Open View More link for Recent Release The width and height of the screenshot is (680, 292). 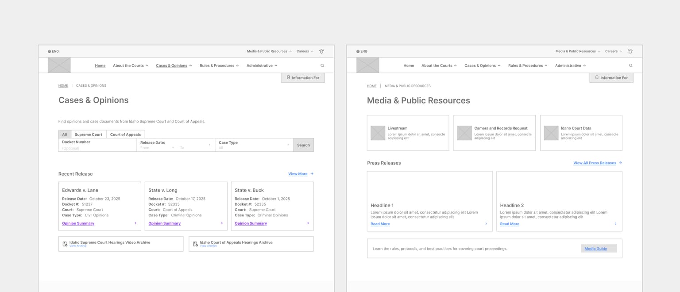click(298, 174)
